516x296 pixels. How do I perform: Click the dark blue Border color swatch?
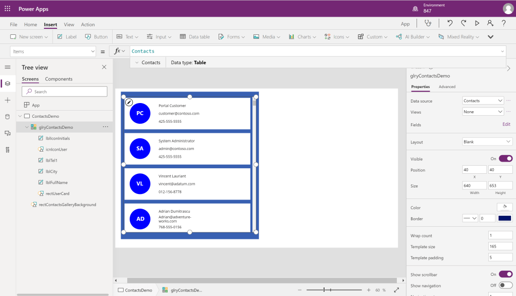tap(504, 218)
